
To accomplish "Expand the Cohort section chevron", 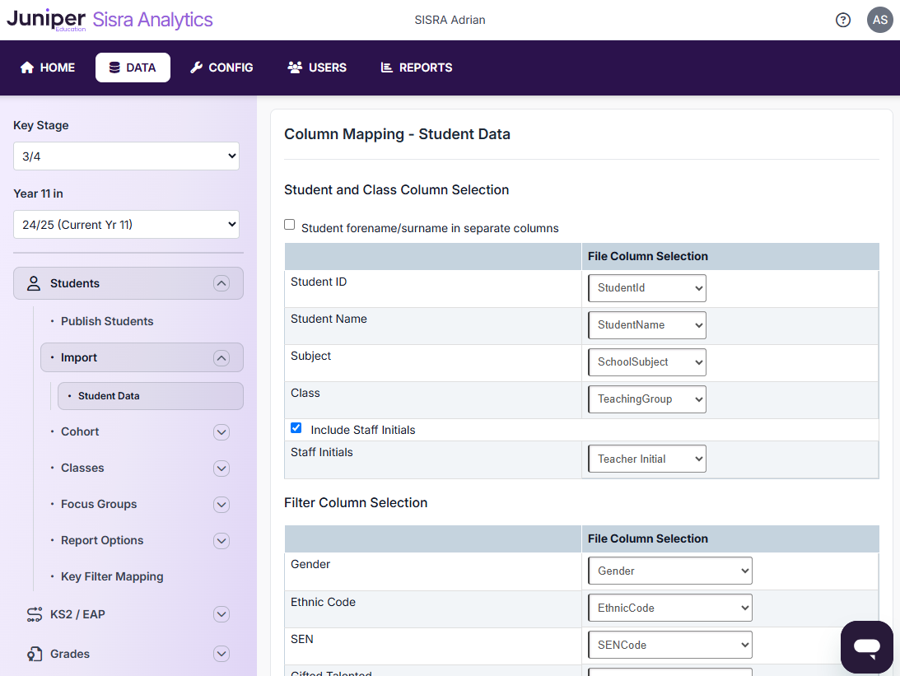I will tap(221, 431).
